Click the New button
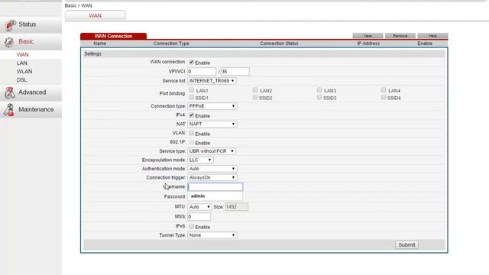This screenshot has width=489, height=275. click(x=368, y=36)
